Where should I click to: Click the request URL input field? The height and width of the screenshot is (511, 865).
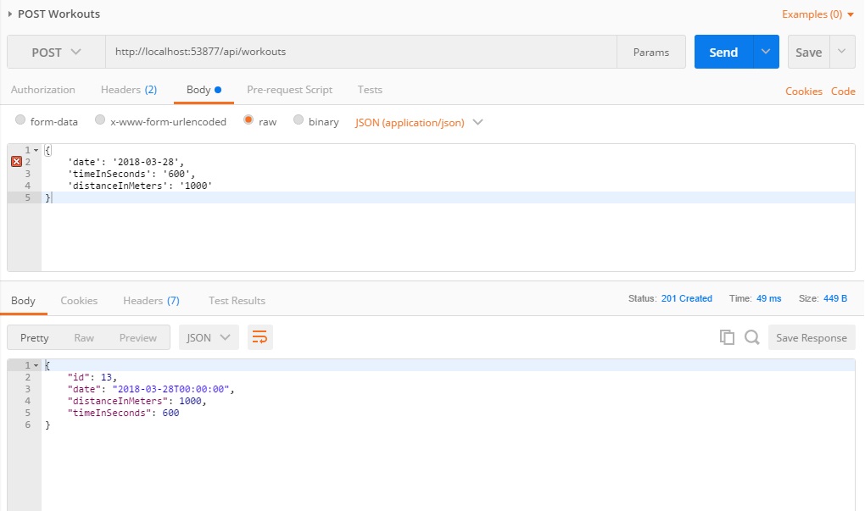click(360, 52)
